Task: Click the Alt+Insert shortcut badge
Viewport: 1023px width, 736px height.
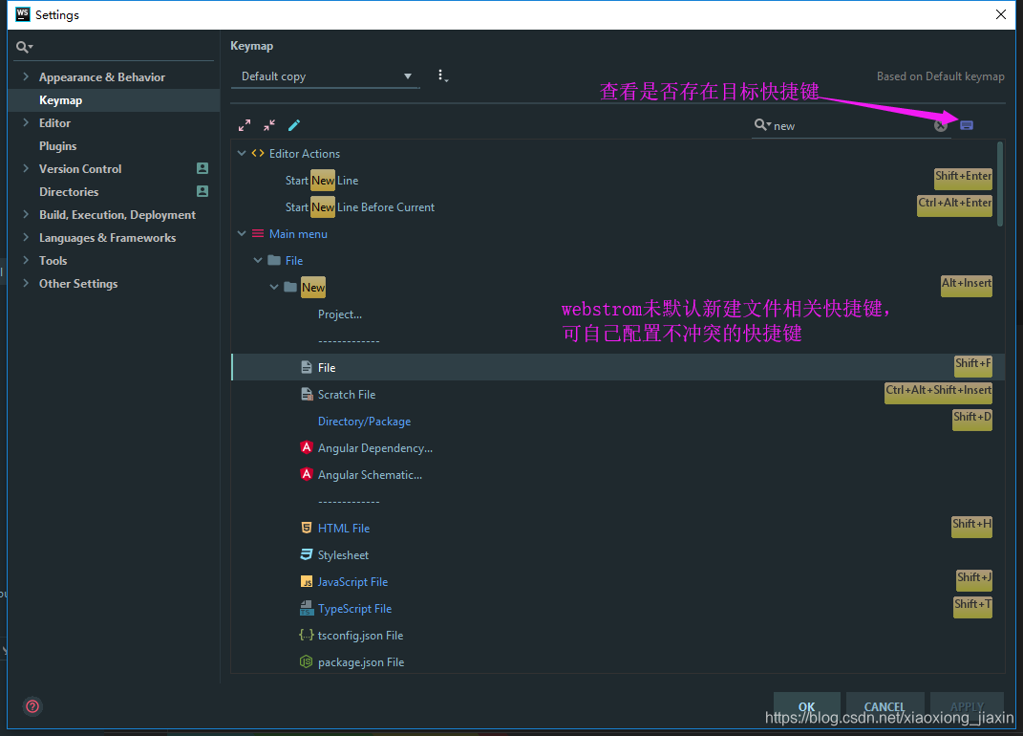Action: pos(967,286)
